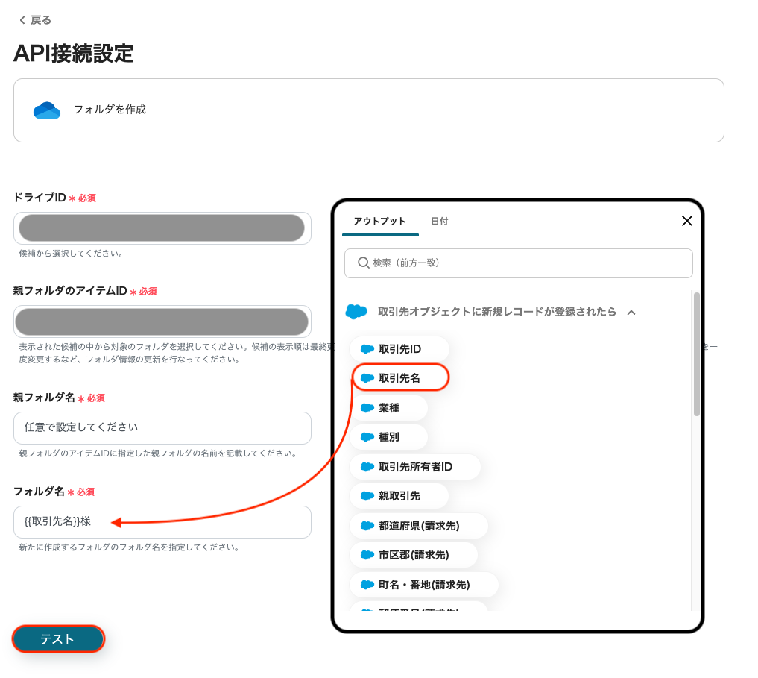Insert the 親取引先 output chip
Screen dimensions: 758x678
(399, 496)
